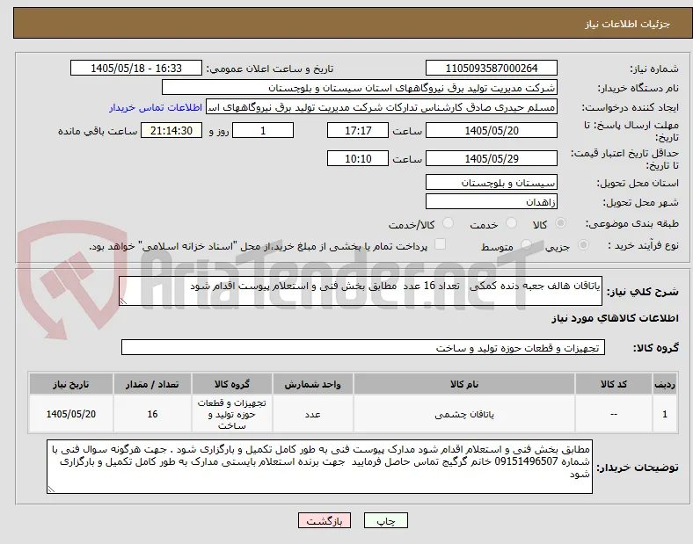
Task: Click the نام دستگاه خریدار field
Action: [360, 87]
